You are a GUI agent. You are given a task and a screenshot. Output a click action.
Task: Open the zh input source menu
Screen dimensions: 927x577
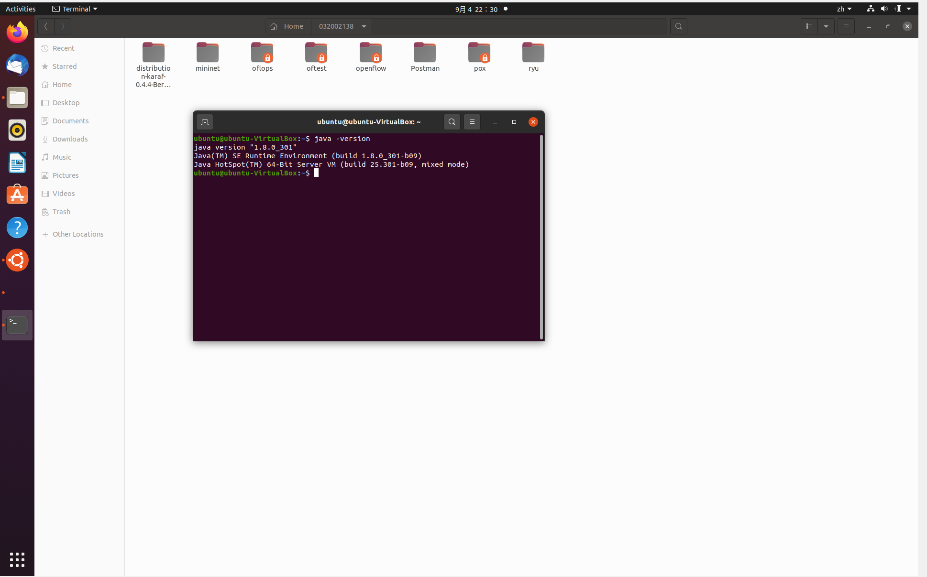tap(844, 9)
